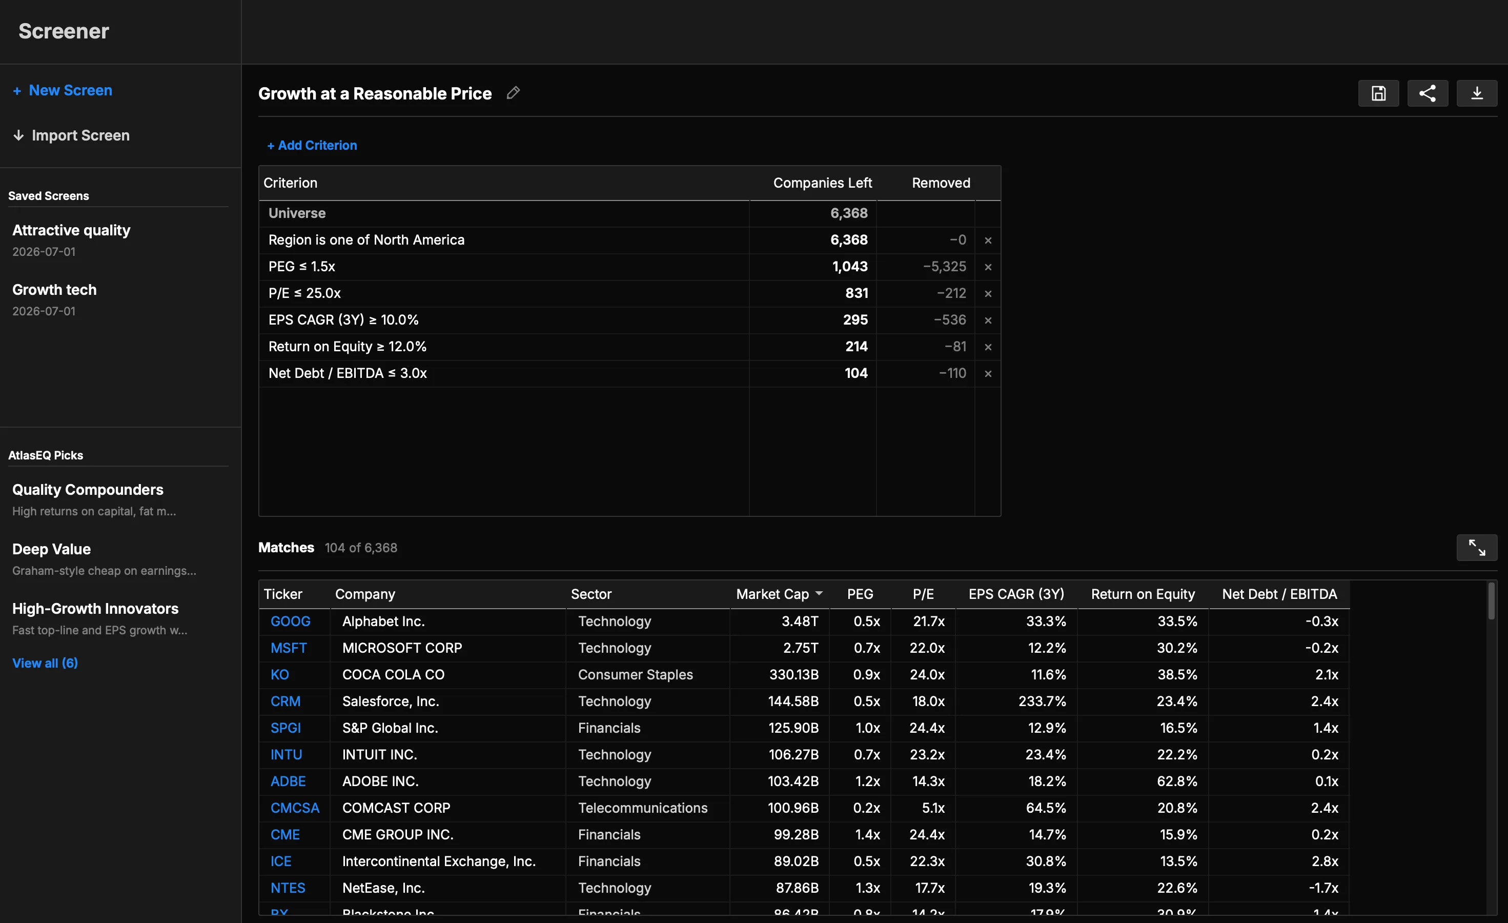The image size is (1508, 923).
Task: Click Add Criterion
Action: [312, 146]
